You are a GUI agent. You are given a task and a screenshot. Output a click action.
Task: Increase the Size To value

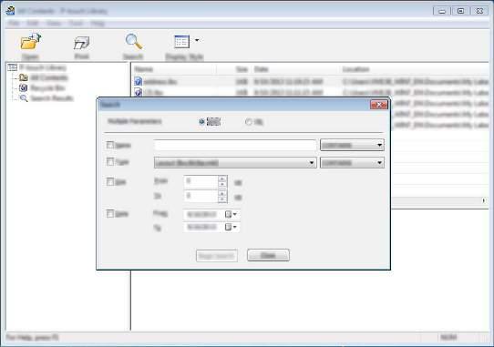click(222, 193)
